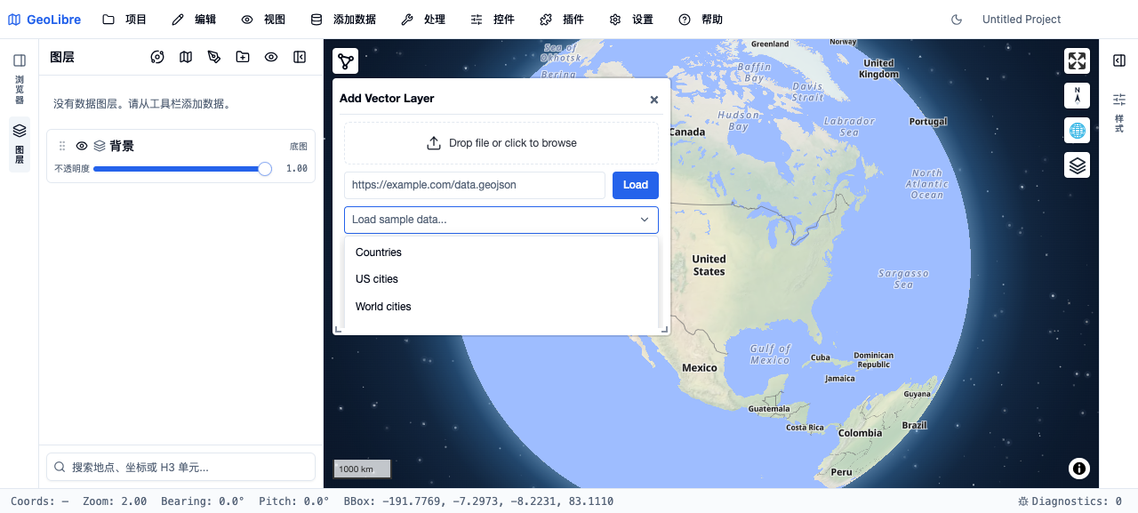Click the stack icon beside 背景
The height and width of the screenshot is (513, 1138).
[100, 146]
